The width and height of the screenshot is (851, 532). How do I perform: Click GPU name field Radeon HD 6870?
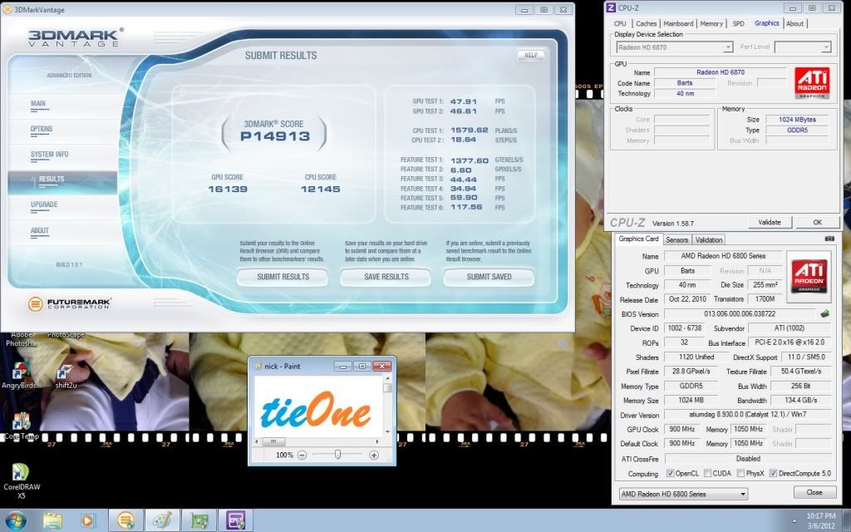click(x=721, y=72)
